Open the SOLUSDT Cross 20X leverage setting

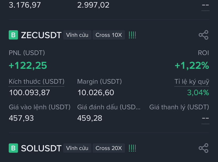pyautogui.click(x=109, y=148)
